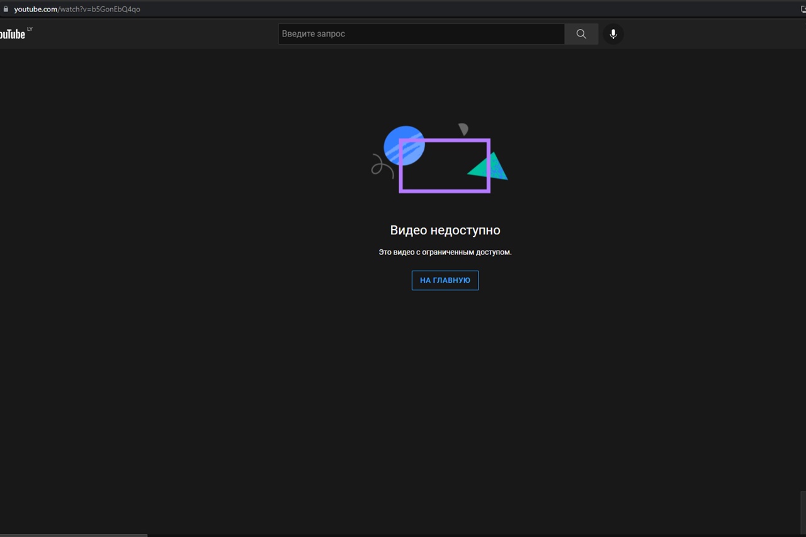
Task: Click the magnifying glass search button
Action: [581, 34]
